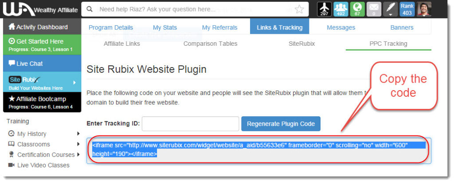Switch to Program Details tab

[110, 28]
